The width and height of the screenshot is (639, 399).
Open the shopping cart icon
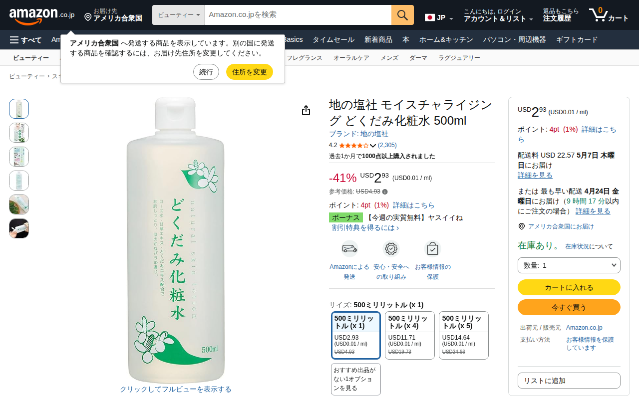pyautogui.click(x=598, y=15)
